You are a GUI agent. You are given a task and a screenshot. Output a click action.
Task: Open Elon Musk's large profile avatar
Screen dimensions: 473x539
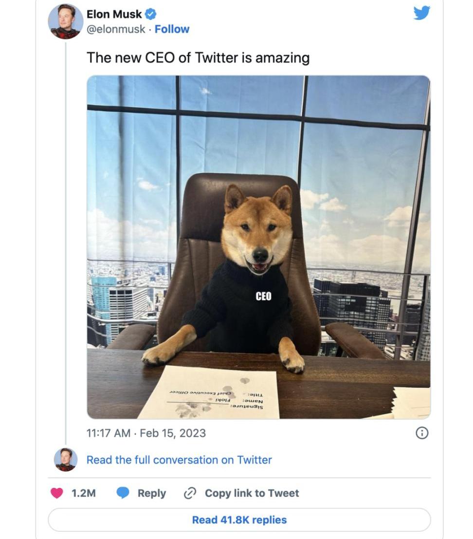pos(65,21)
